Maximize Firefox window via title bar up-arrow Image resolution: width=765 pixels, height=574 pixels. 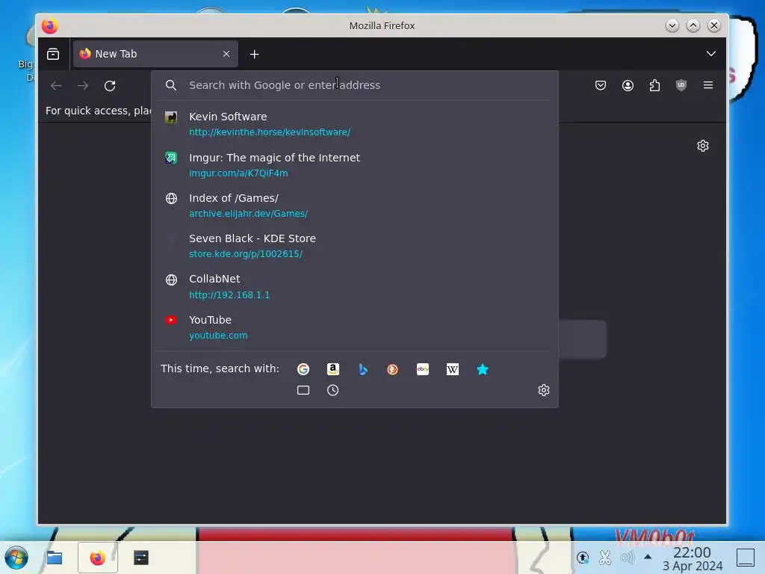click(693, 25)
